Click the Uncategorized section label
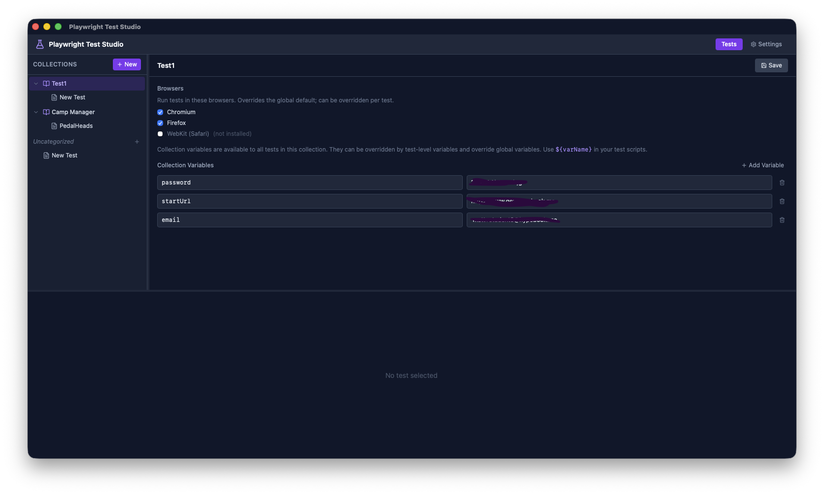Image resolution: width=824 pixels, height=495 pixels. (53, 142)
